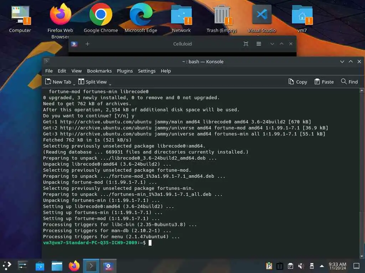Open Konsole Plugins menu
365x273 pixels.
(125, 71)
